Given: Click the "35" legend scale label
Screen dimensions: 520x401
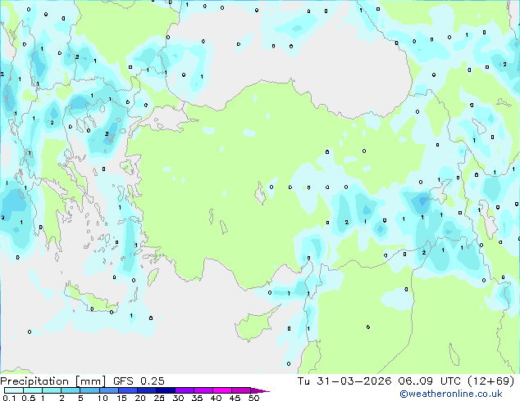Looking at the screenshot, I should click(197, 398).
